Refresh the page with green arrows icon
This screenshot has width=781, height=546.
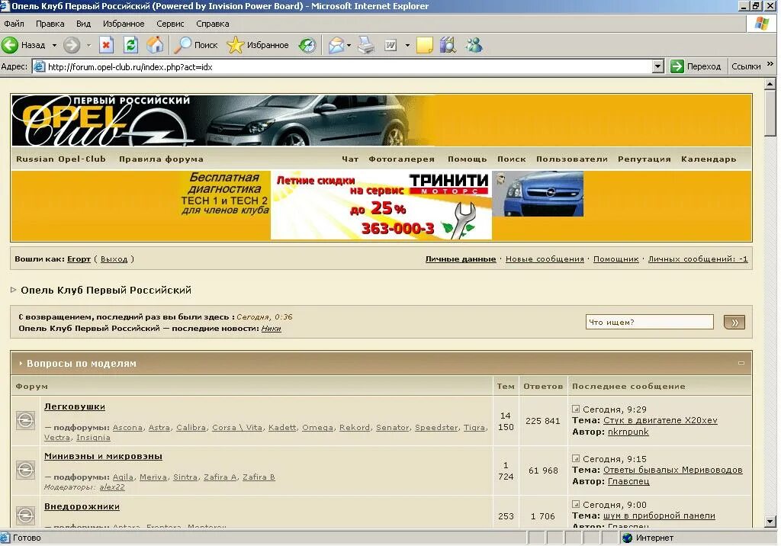130,45
